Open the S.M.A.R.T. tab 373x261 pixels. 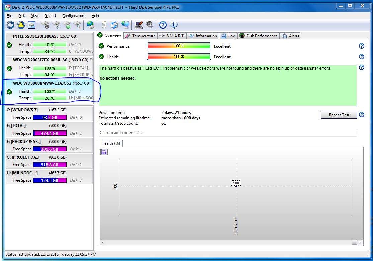[x=172, y=36]
